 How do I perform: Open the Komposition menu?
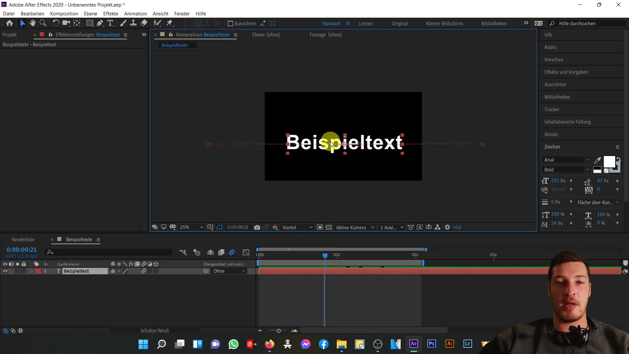pos(64,13)
